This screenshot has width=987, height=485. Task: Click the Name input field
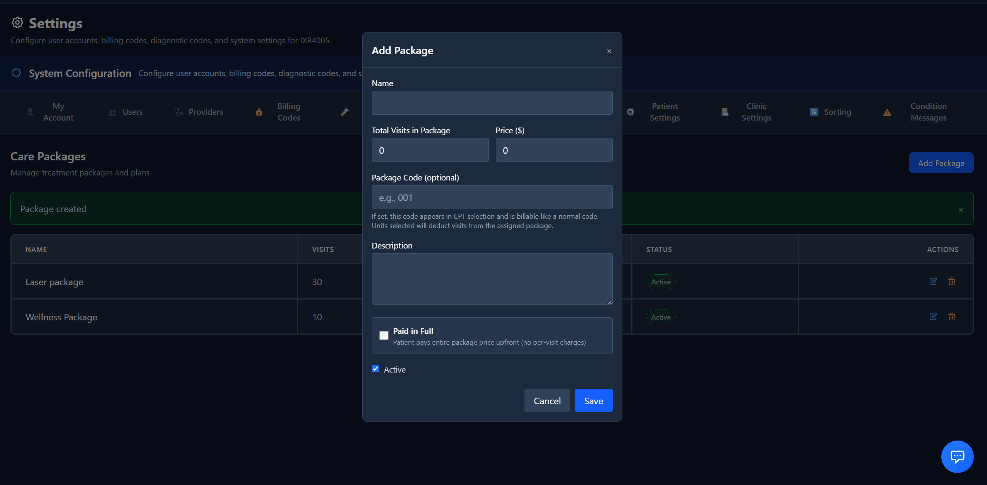tap(492, 102)
